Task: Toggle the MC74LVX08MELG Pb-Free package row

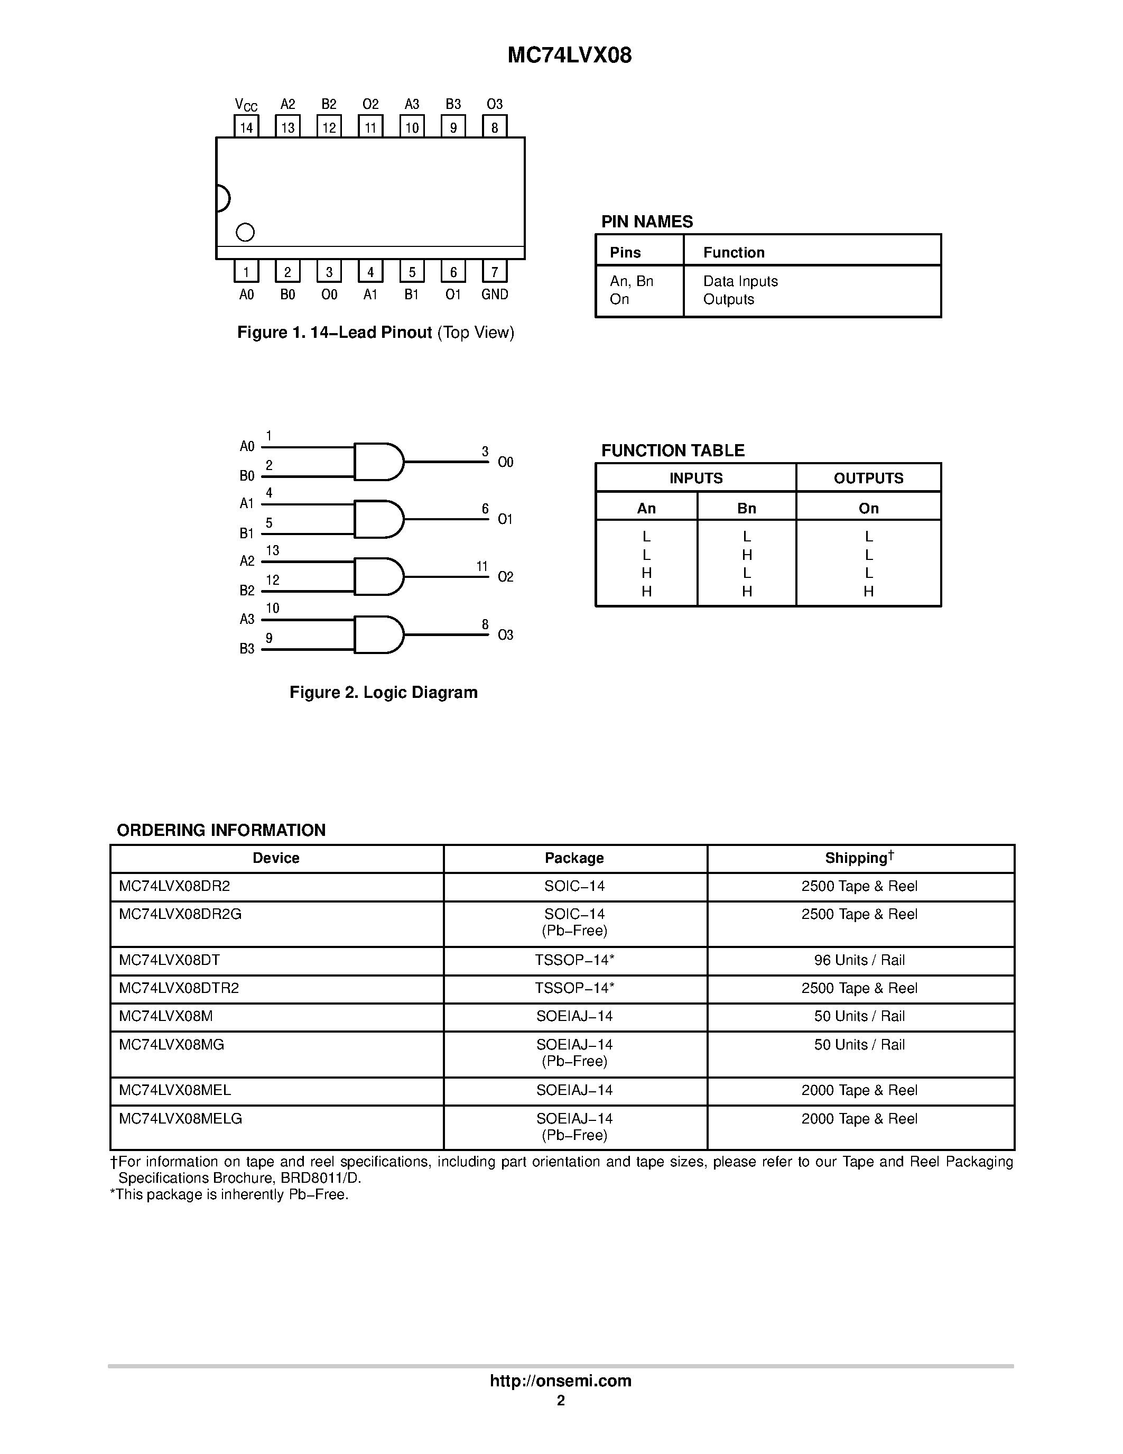Action: [x=561, y=1127]
